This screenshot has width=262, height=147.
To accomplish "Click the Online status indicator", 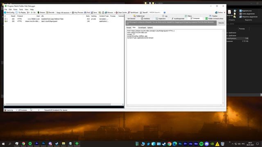I will coord(219,13).
